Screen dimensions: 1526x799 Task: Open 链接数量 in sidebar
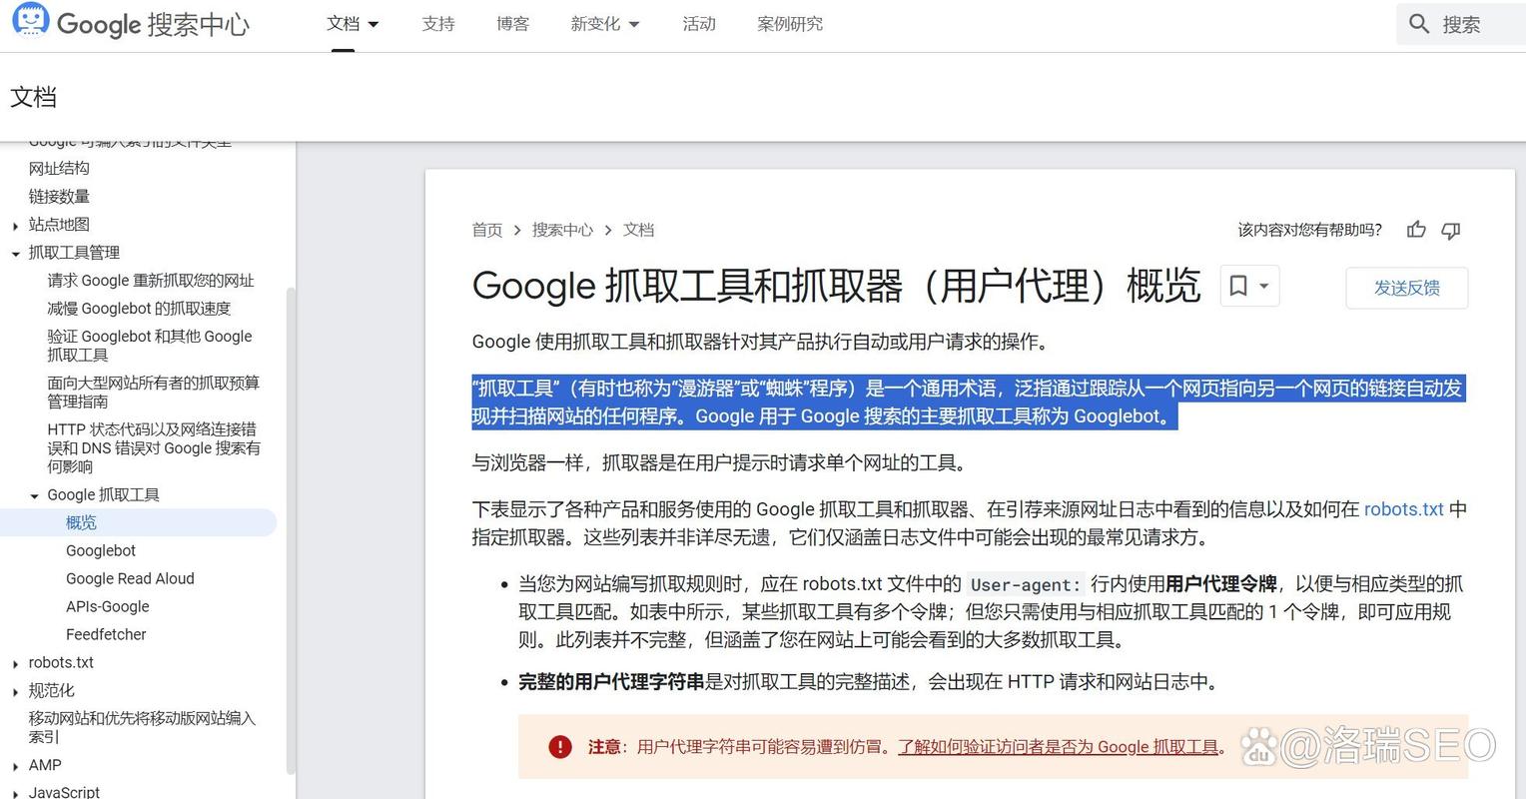pos(59,197)
